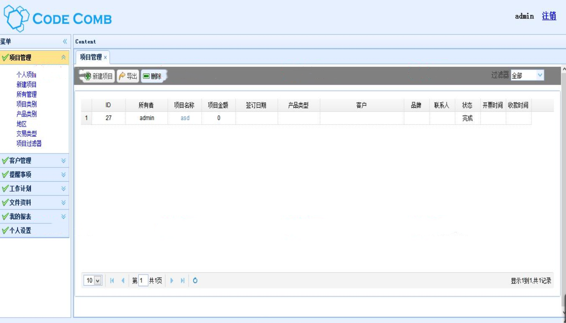Screen dimensions: 566x323
Task: Click the green check icon beside 文件资料
Action: [x=5, y=202]
